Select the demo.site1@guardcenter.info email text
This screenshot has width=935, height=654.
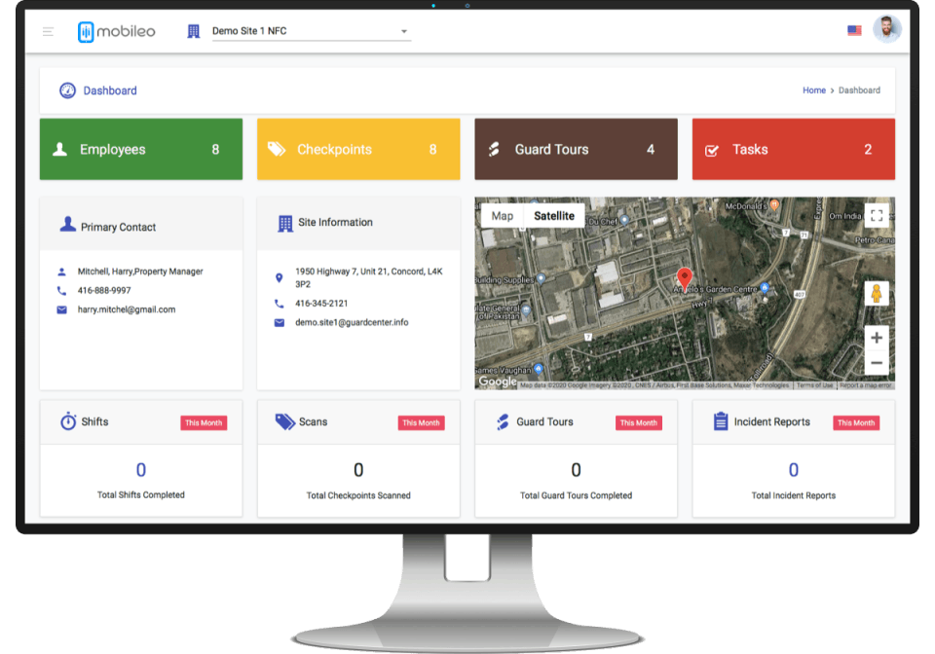coord(352,322)
